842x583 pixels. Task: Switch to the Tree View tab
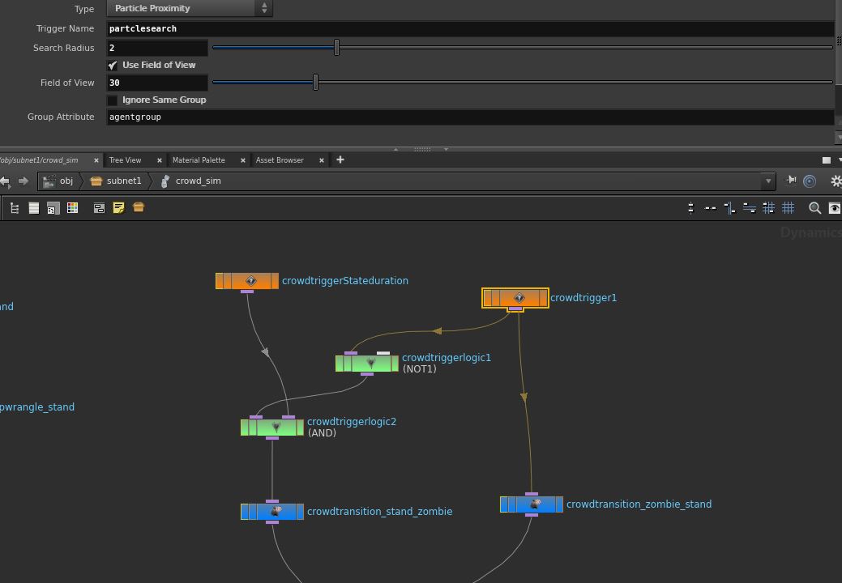[x=125, y=160]
